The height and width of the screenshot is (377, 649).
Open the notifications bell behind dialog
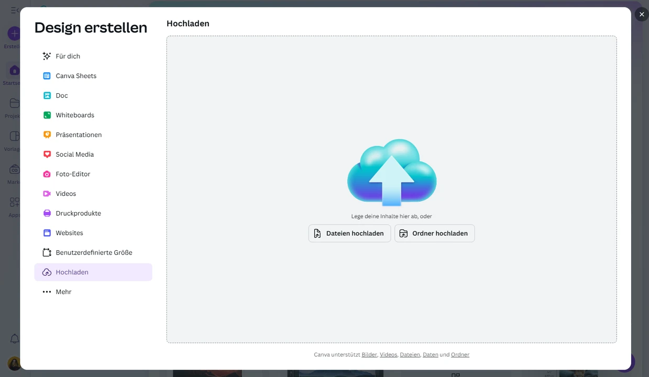click(15, 339)
